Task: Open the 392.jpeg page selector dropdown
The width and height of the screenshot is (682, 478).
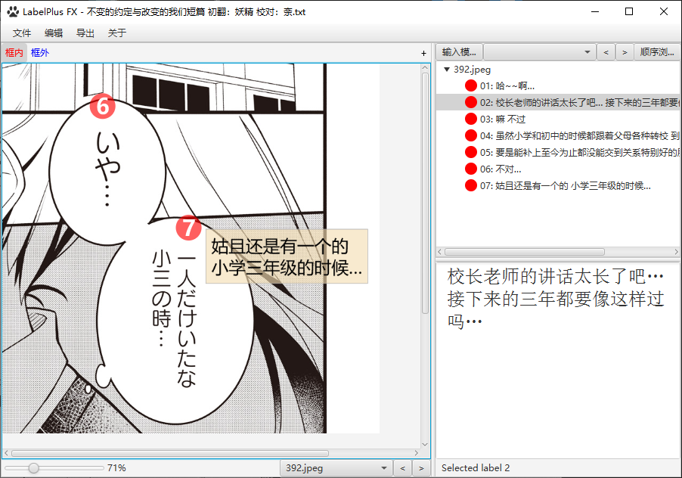Action: [383, 467]
